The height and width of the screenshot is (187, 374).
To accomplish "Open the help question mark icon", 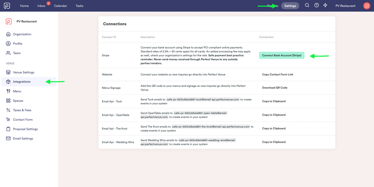I will click(316, 5).
